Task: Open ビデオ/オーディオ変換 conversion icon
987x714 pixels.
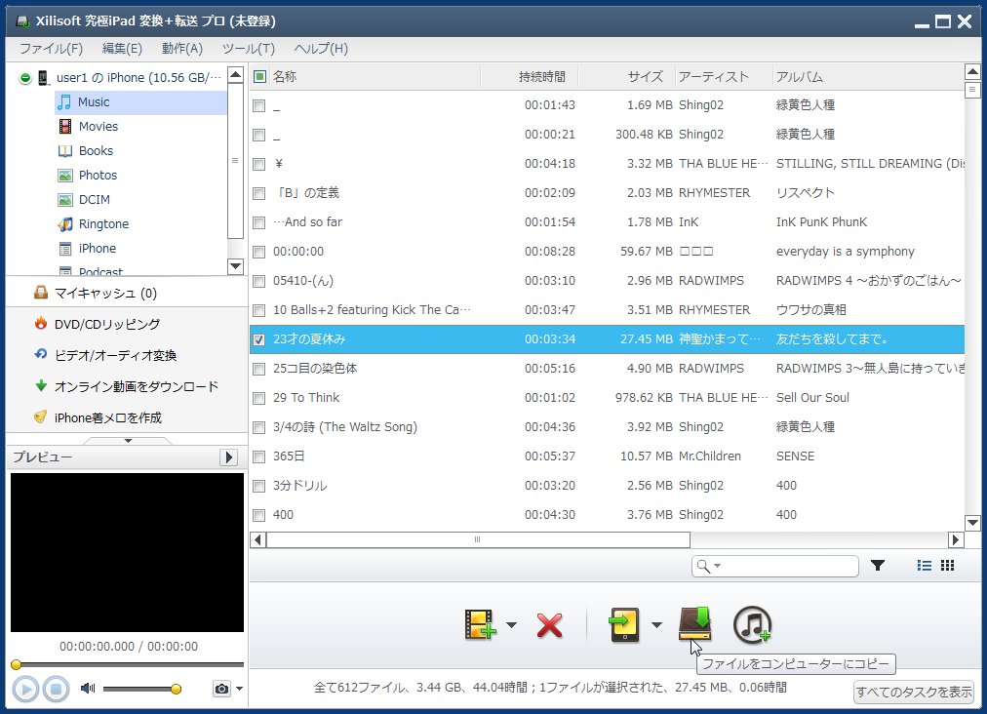Action: click(41, 354)
